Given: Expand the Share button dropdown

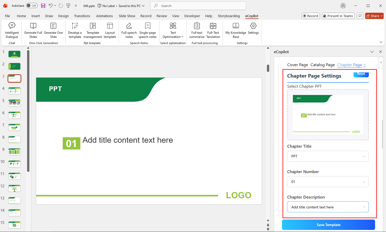Looking at the screenshot, I should [x=382, y=16].
